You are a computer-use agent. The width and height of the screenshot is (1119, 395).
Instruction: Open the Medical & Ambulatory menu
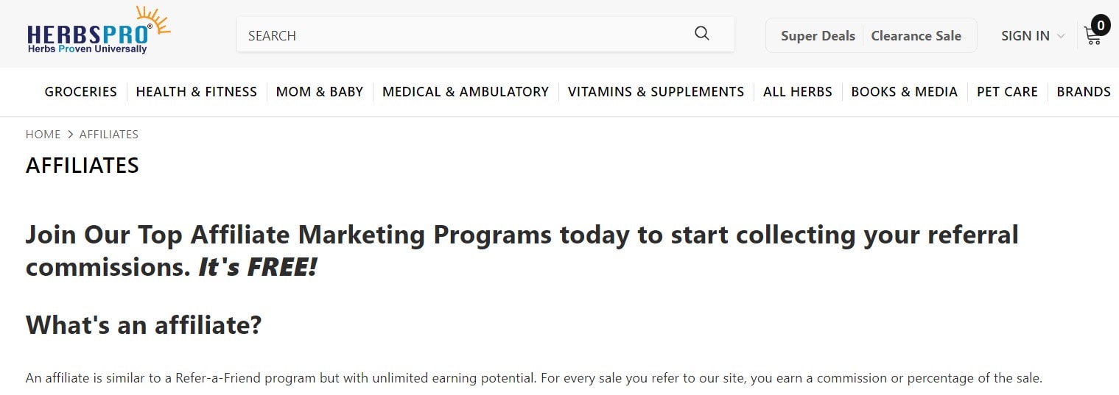466,92
